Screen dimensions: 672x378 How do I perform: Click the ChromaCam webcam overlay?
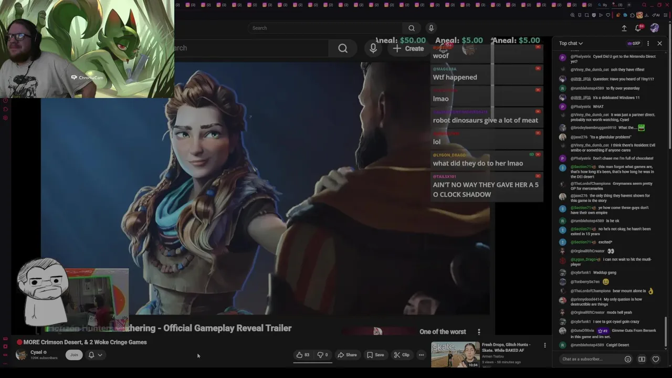(x=87, y=49)
